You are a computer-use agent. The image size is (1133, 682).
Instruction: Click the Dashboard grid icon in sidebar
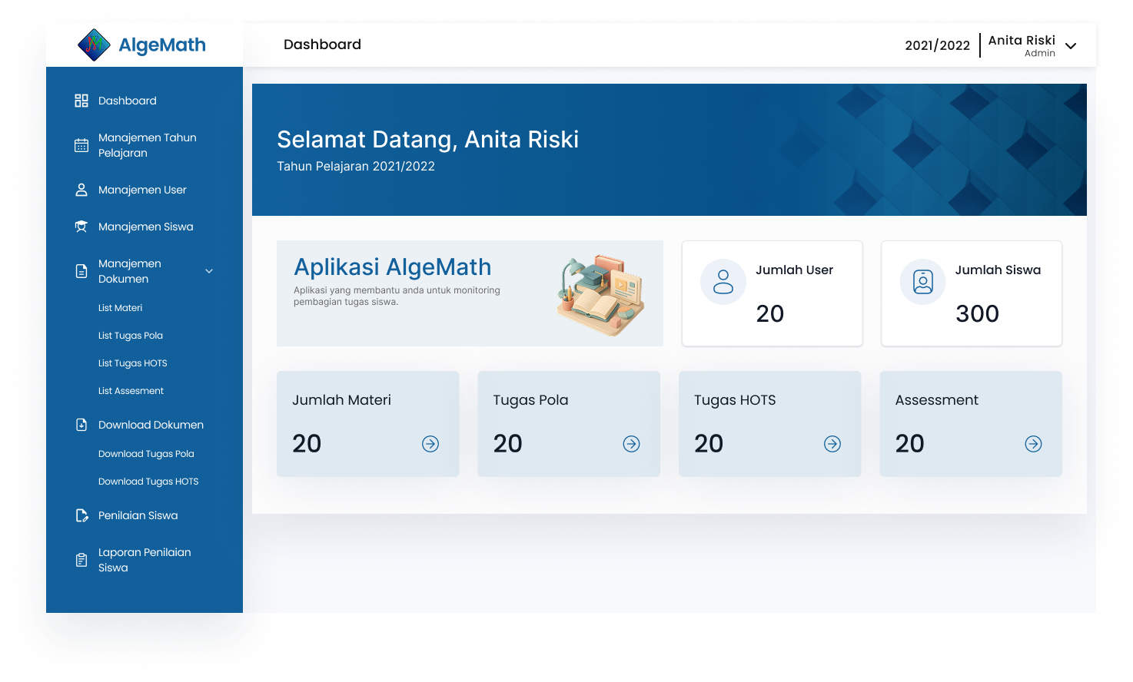coord(81,101)
